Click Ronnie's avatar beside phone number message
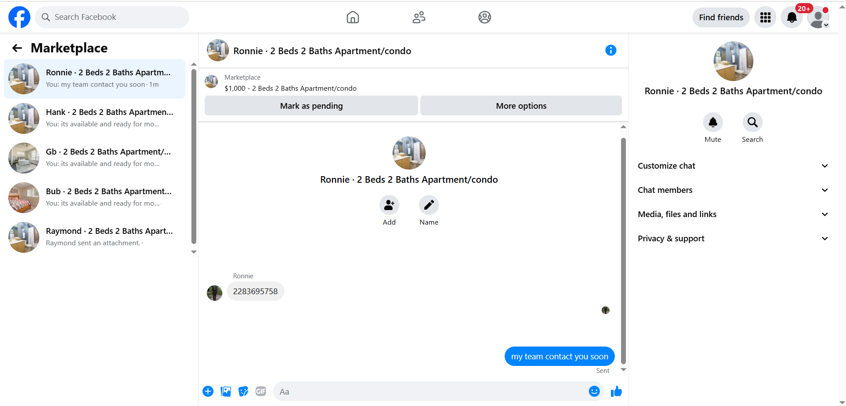This screenshot has height=406, width=846. pyautogui.click(x=214, y=293)
